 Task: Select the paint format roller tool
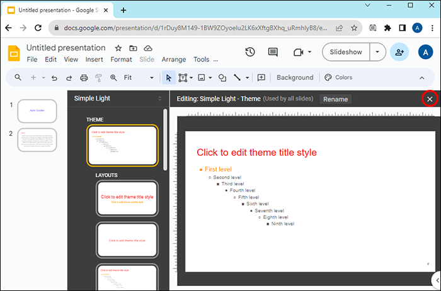pyautogui.click(x=99, y=78)
